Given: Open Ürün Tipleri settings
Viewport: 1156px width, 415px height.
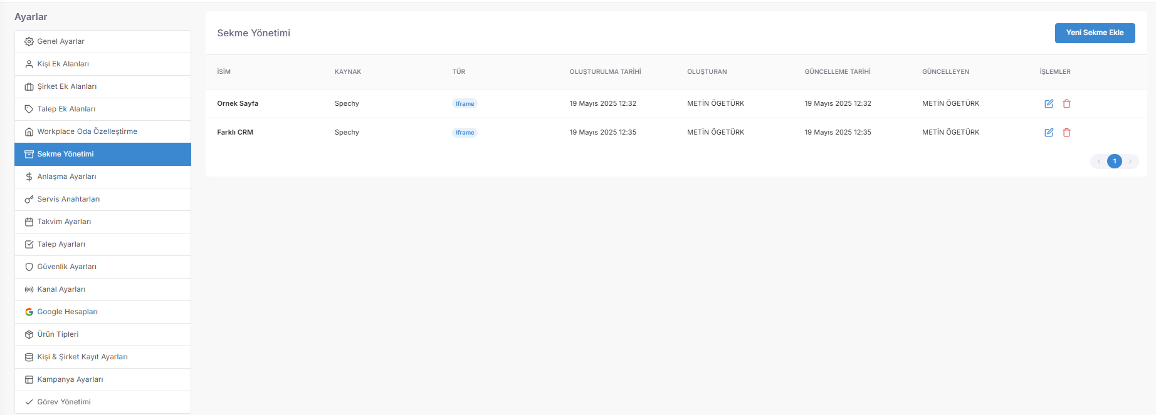Looking at the screenshot, I should coord(103,335).
